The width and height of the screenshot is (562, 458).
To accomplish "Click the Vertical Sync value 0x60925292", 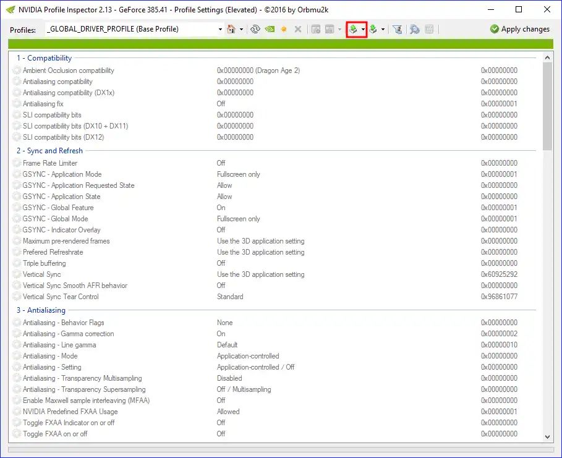I will click(499, 274).
